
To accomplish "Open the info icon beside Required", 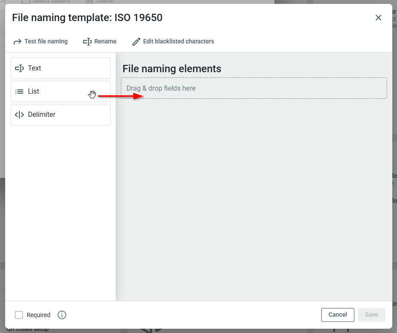I will tap(62, 315).
